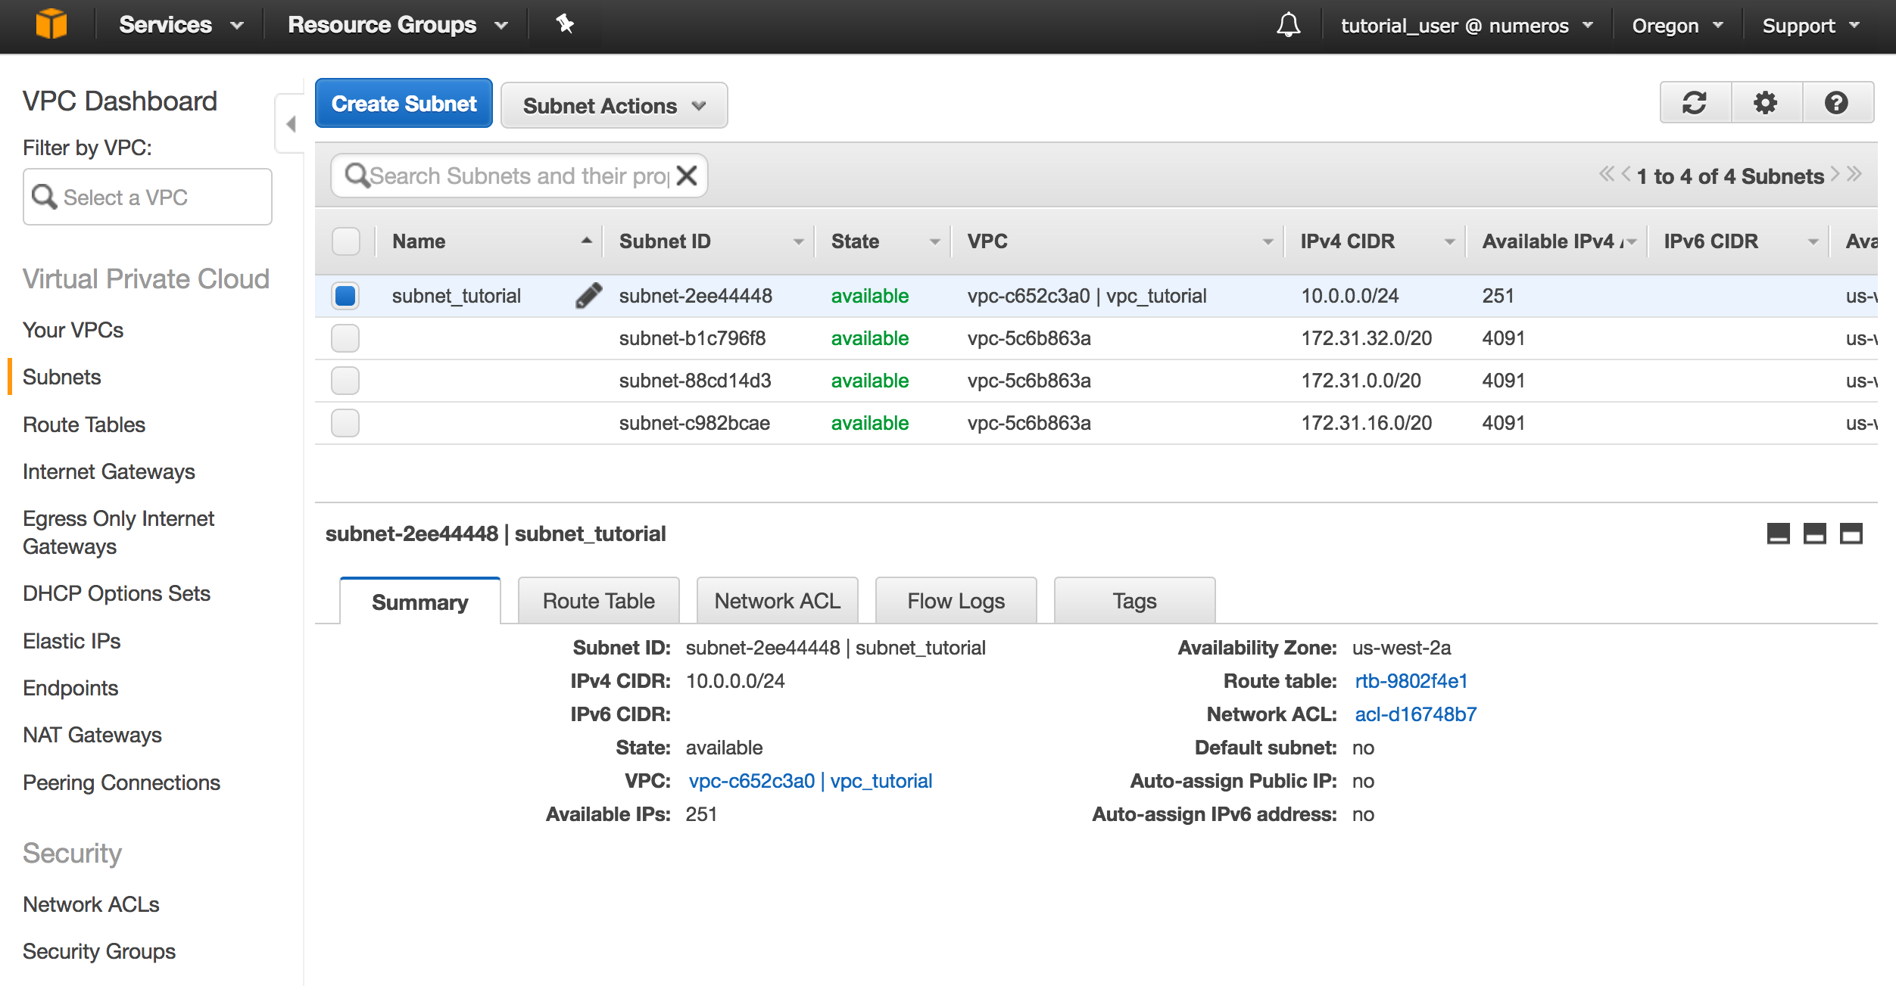The width and height of the screenshot is (1896, 986).
Task: Toggle the select-all subnets checkbox
Action: coord(345,241)
